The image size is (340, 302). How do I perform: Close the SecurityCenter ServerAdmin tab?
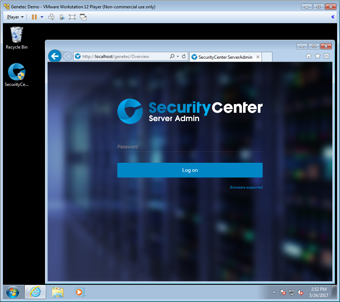pyautogui.click(x=258, y=57)
